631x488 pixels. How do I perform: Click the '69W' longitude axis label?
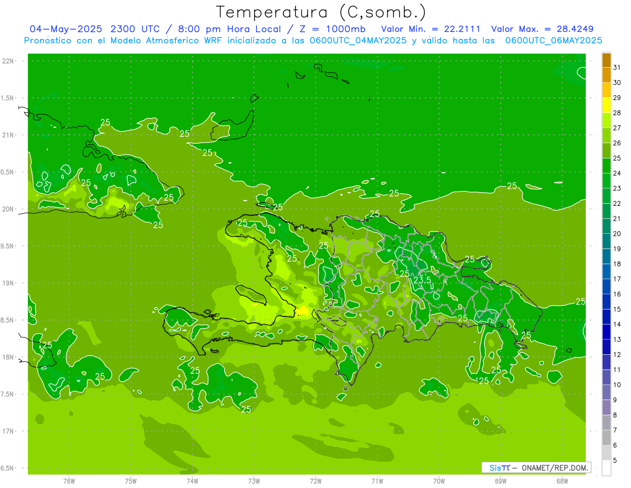pyautogui.click(x=501, y=481)
